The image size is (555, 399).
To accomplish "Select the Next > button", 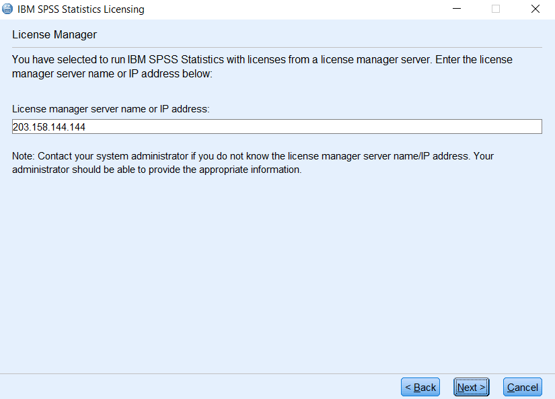I will pos(471,387).
